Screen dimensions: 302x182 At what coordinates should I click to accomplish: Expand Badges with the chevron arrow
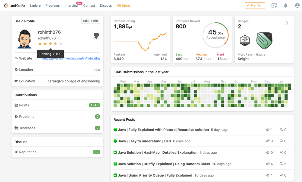287,23
